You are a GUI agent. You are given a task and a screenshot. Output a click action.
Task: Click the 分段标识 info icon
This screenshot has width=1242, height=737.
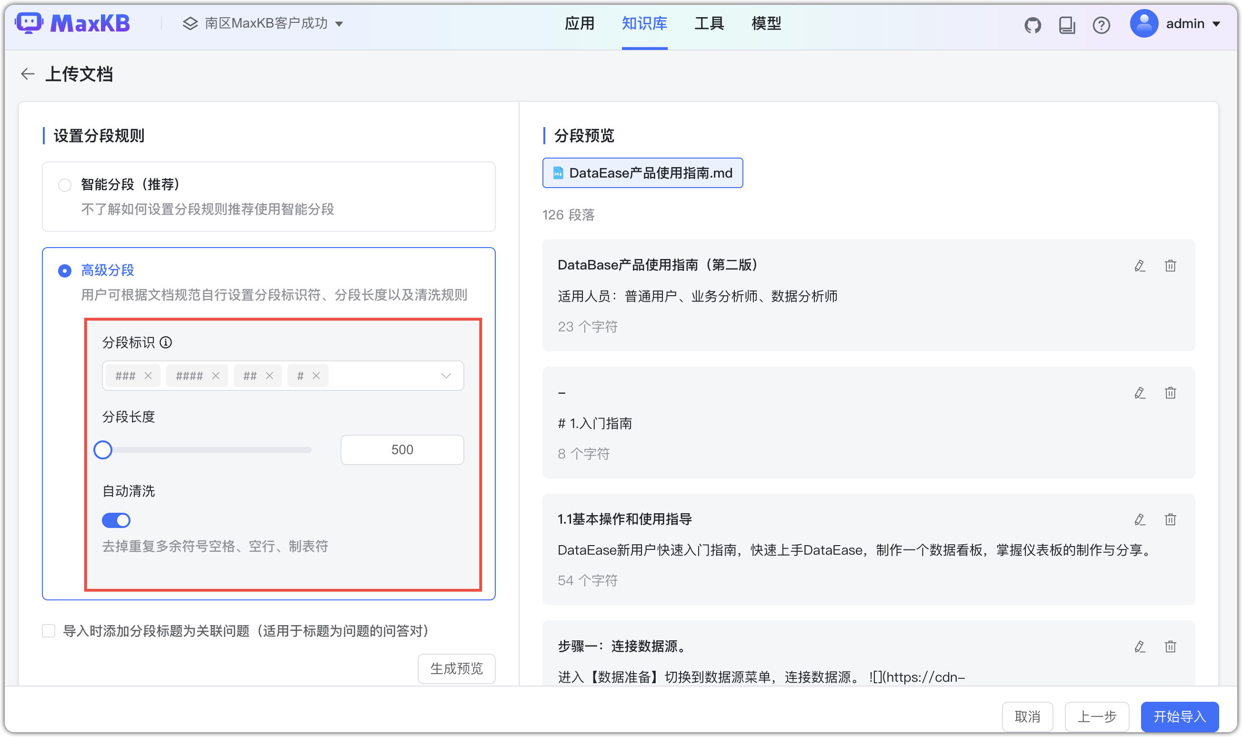coord(166,342)
